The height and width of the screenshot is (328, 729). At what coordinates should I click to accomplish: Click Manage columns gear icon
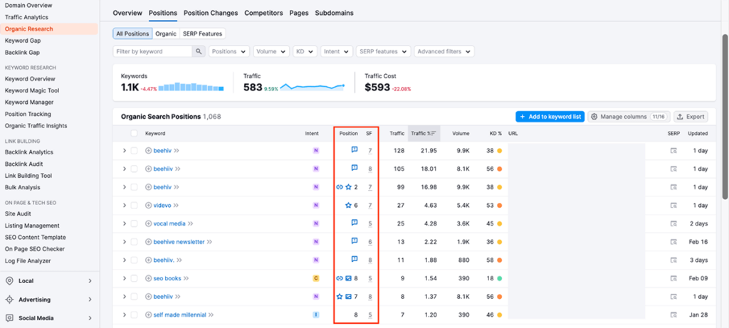594,117
